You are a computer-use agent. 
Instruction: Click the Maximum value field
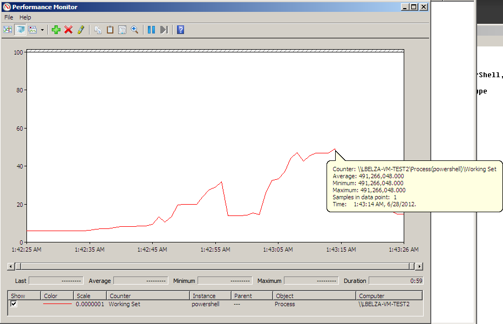[311, 281]
